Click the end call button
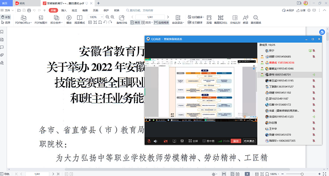Viewport: 329px width, 176px height. (249, 141)
